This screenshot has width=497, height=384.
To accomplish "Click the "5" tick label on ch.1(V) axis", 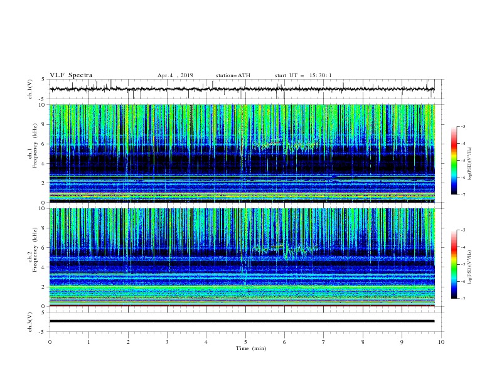I will pyautogui.click(x=44, y=79).
